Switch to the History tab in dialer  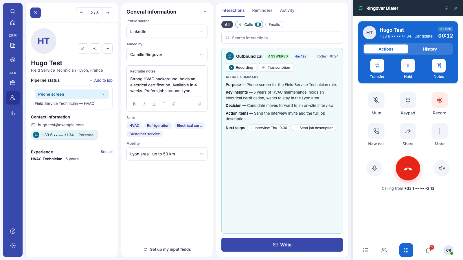[430, 49]
